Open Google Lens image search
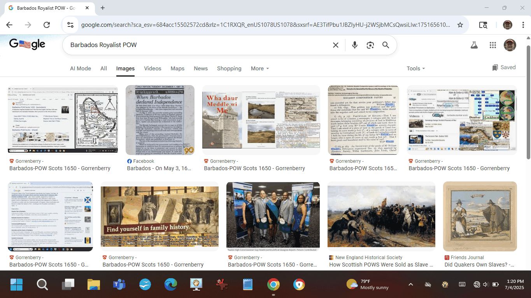The width and height of the screenshot is (531, 298). (x=370, y=45)
